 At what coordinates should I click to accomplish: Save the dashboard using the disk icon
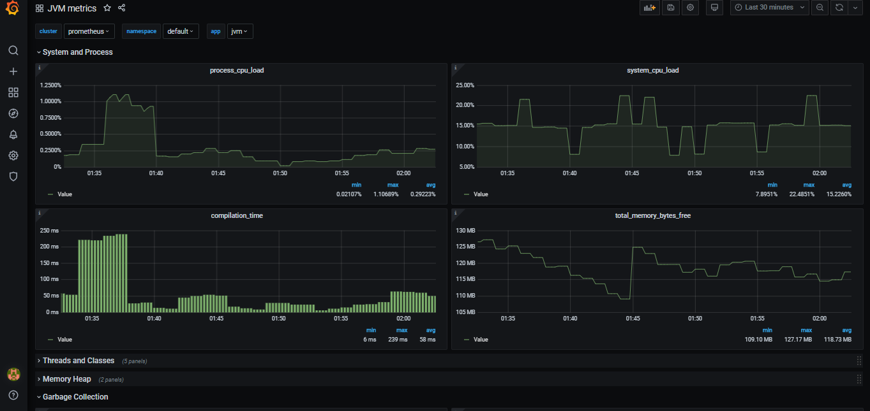[671, 8]
